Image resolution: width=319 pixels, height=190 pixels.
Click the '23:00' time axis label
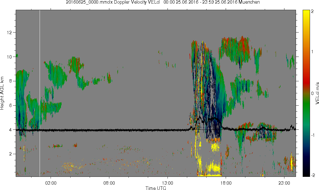[x=284, y=183]
